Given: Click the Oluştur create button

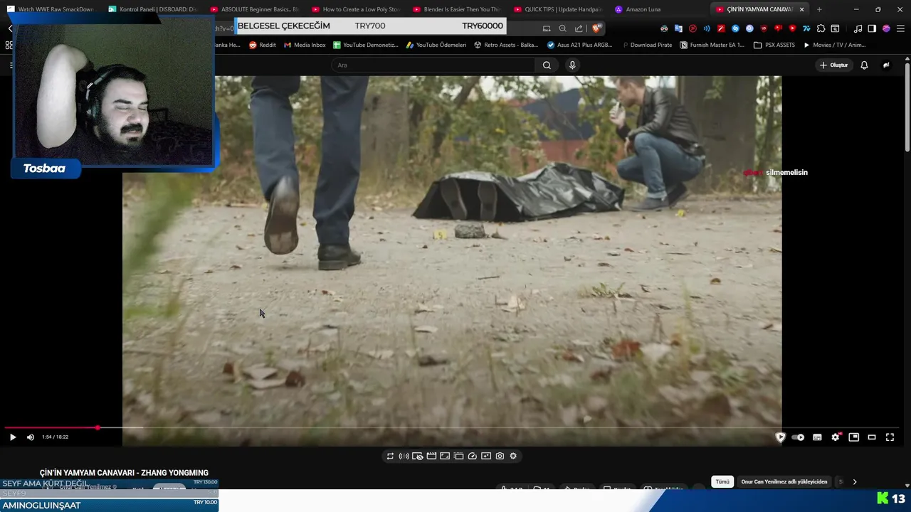Looking at the screenshot, I should pos(833,65).
